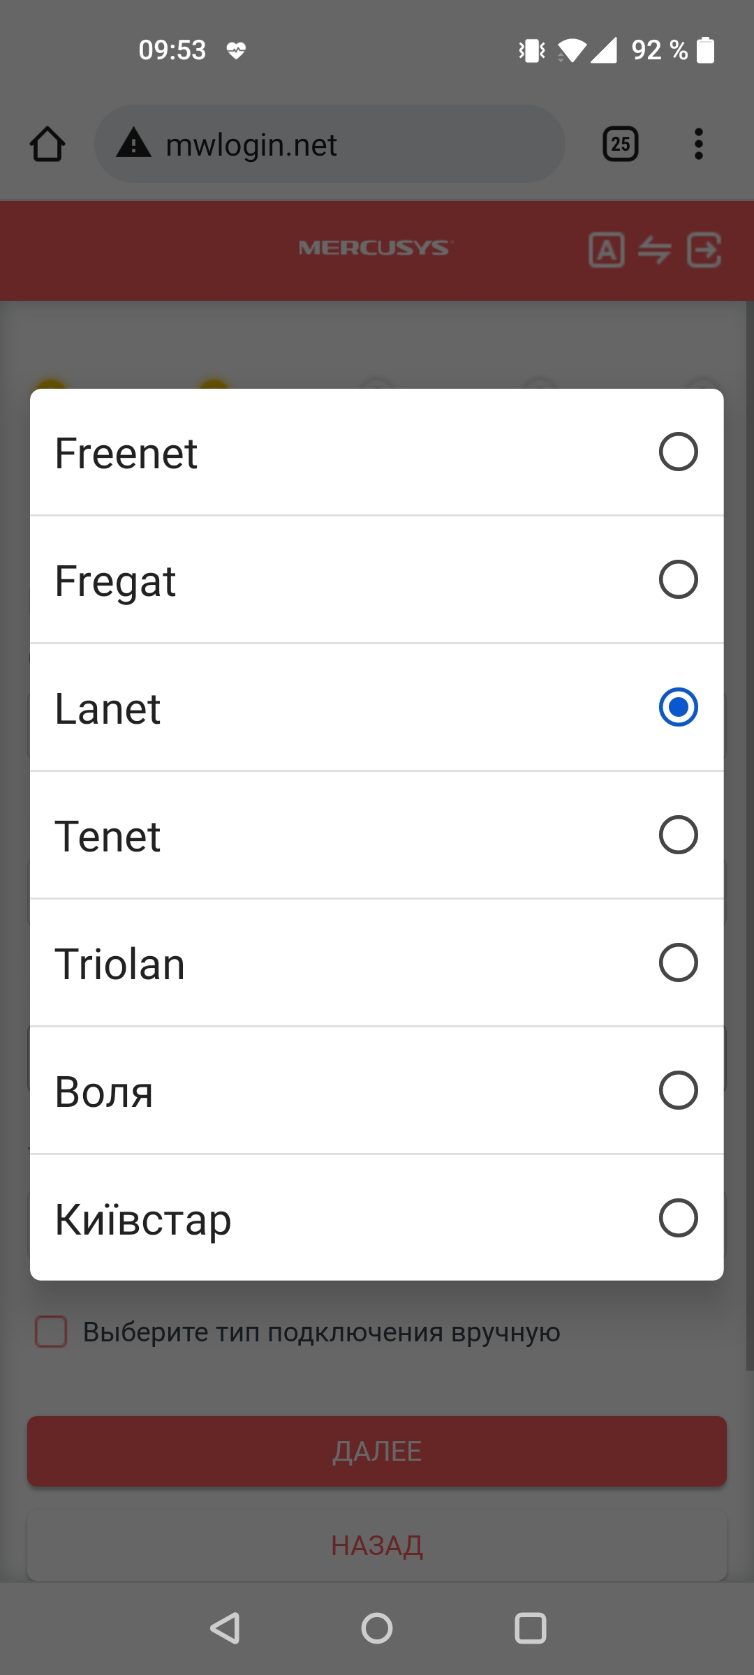Choose Triolan from the provider list

pyautogui.click(x=678, y=963)
